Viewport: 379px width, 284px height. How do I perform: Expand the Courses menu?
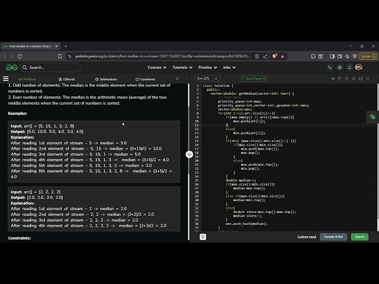point(157,67)
